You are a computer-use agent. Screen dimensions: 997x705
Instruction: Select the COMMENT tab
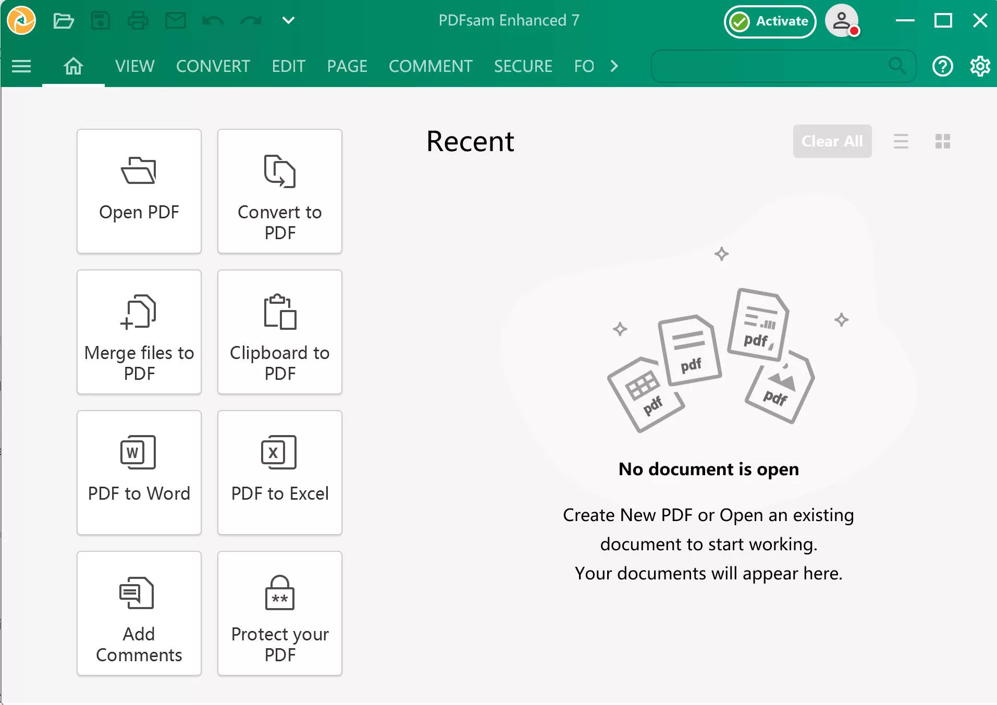point(430,66)
